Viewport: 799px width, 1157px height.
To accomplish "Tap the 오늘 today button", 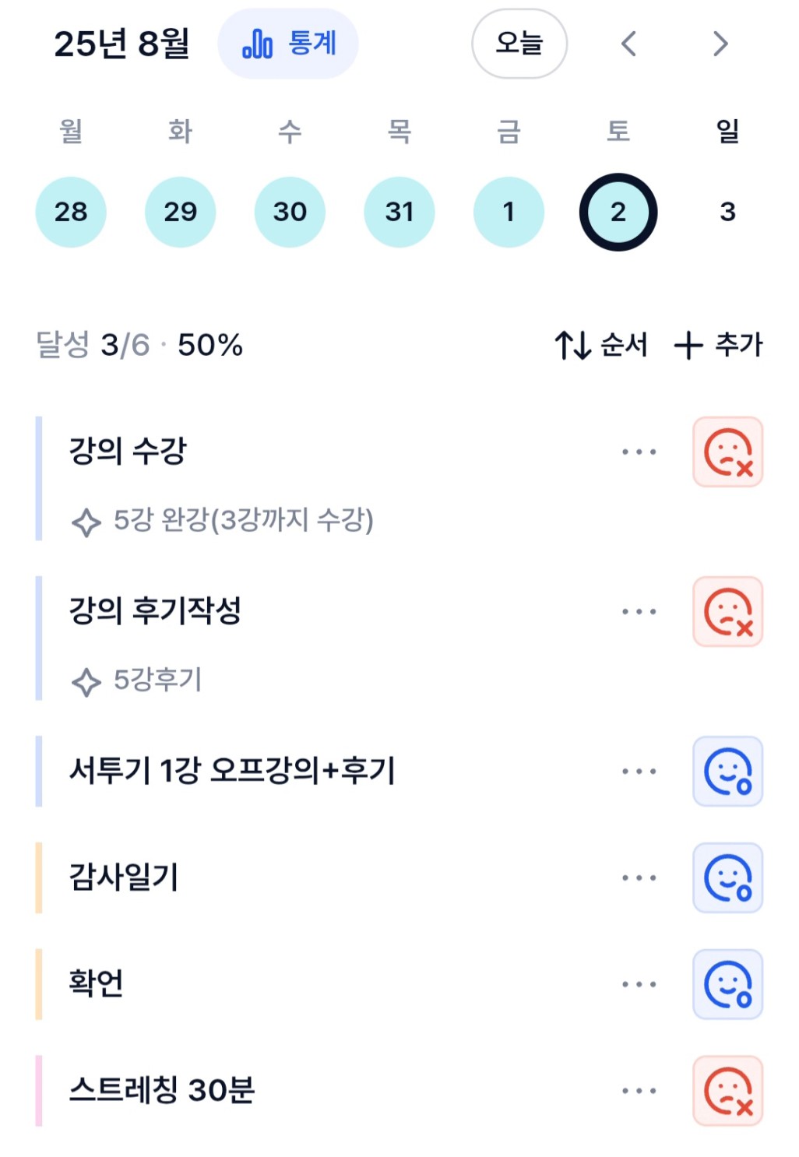I will (x=519, y=44).
